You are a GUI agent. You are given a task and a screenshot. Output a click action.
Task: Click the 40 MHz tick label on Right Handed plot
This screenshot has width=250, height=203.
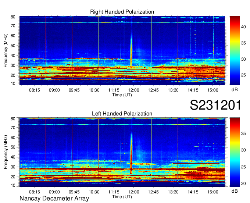pyautogui.click(x=13, y=56)
